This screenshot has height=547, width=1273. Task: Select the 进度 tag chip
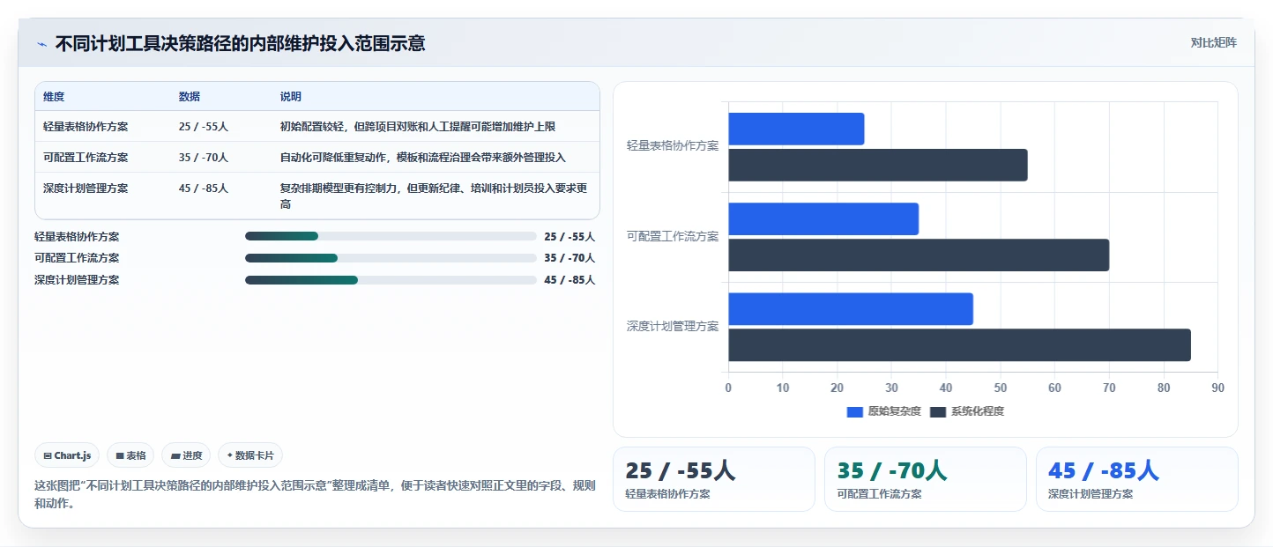click(x=186, y=455)
